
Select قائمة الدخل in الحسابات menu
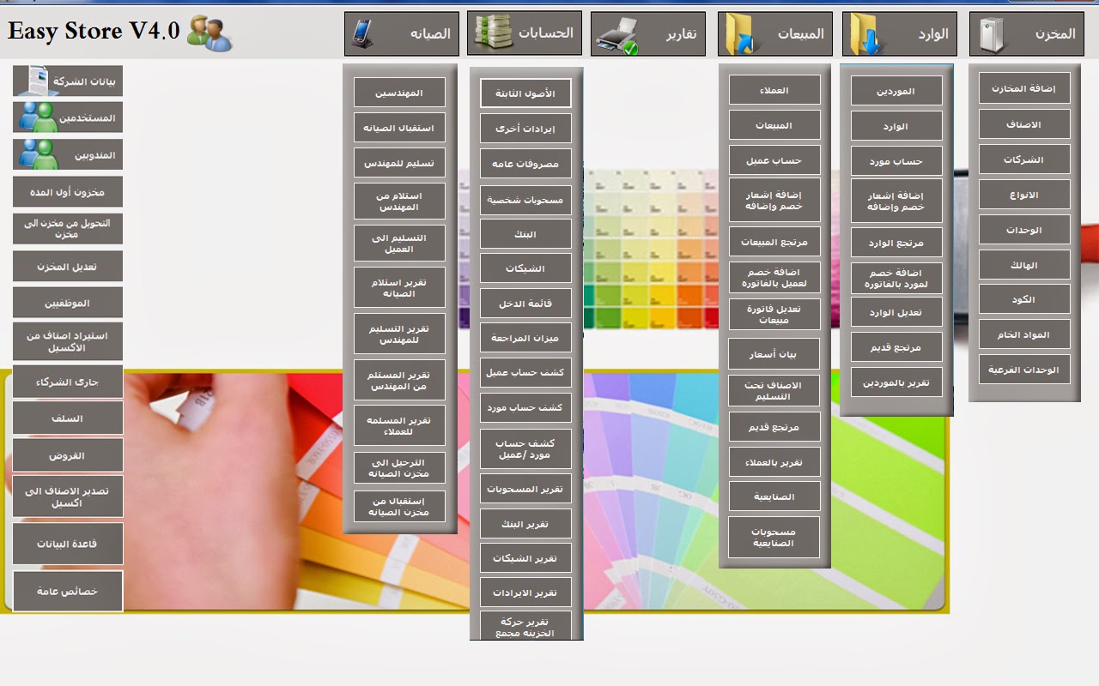[x=525, y=303]
